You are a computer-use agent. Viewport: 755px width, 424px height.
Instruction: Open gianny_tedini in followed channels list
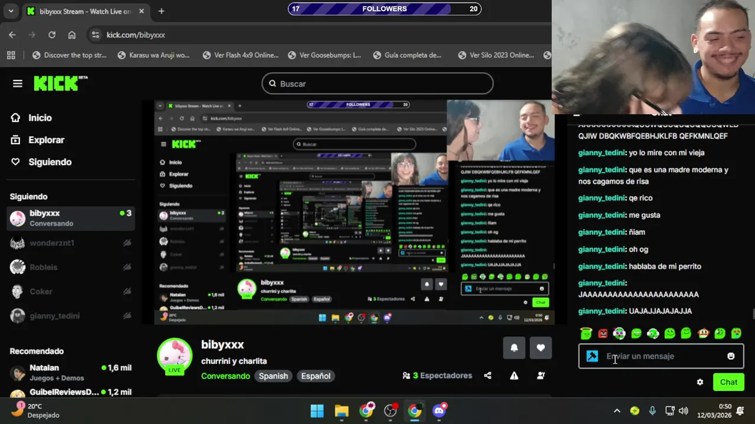point(71,316)
